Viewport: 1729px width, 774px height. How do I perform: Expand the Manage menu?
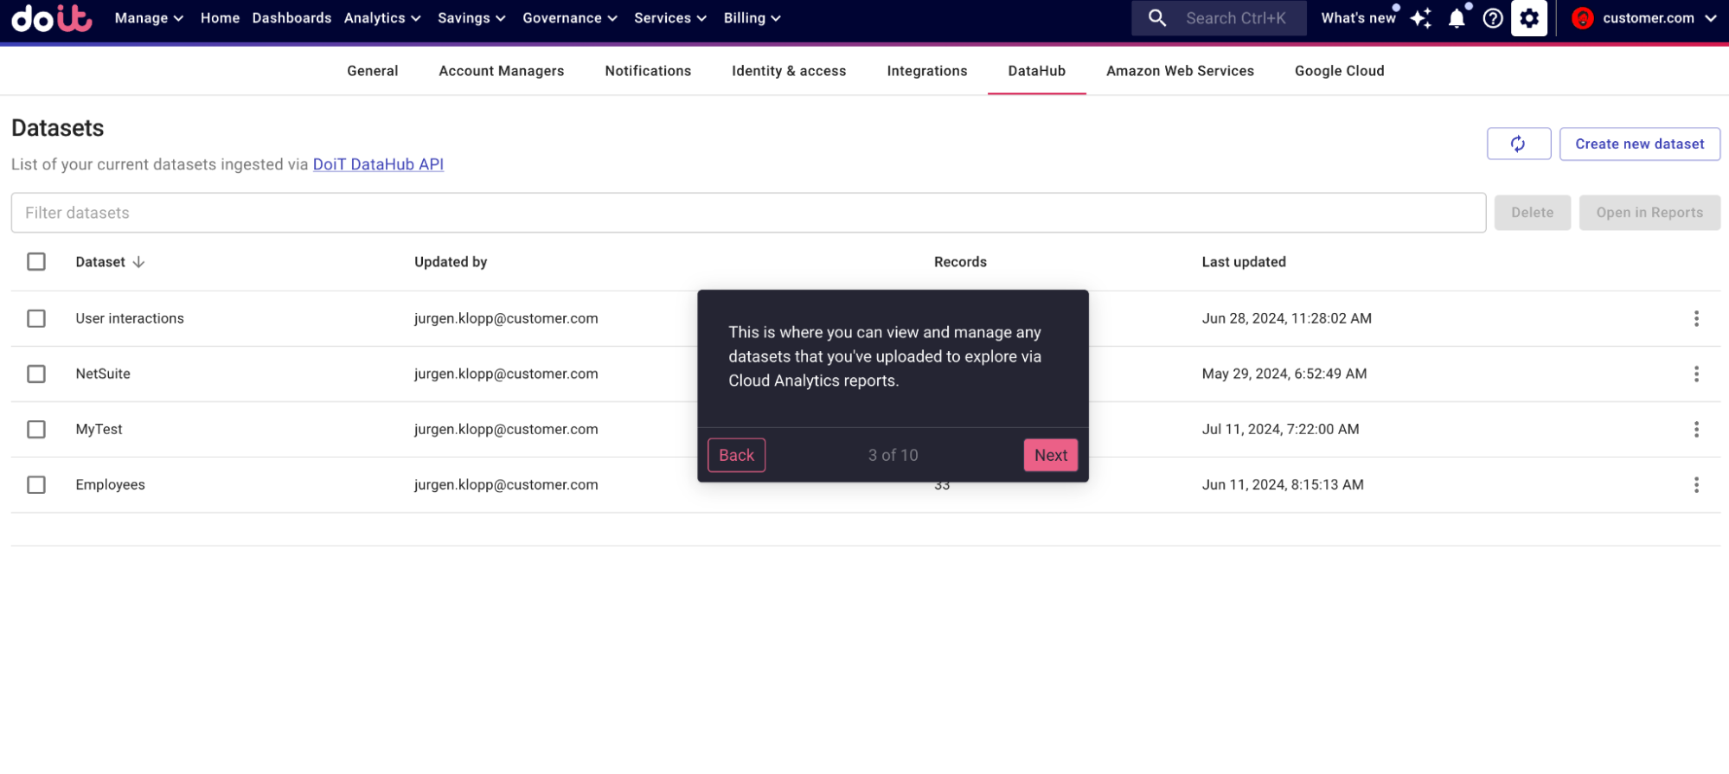pyautogui.click(x=149, y=18)
